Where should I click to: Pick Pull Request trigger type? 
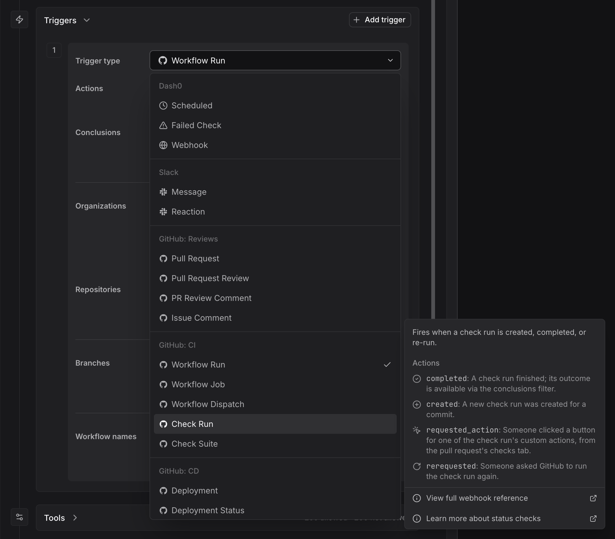coord(275,259)
